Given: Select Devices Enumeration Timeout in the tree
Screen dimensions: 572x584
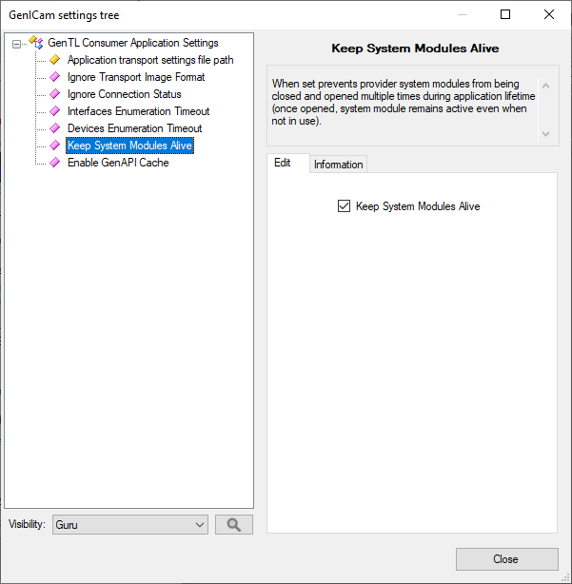Looking at the screenshot, I should tap(134, 128).
